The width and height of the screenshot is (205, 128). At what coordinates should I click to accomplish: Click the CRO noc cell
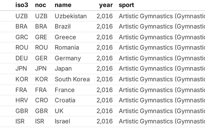click(42, 100)
